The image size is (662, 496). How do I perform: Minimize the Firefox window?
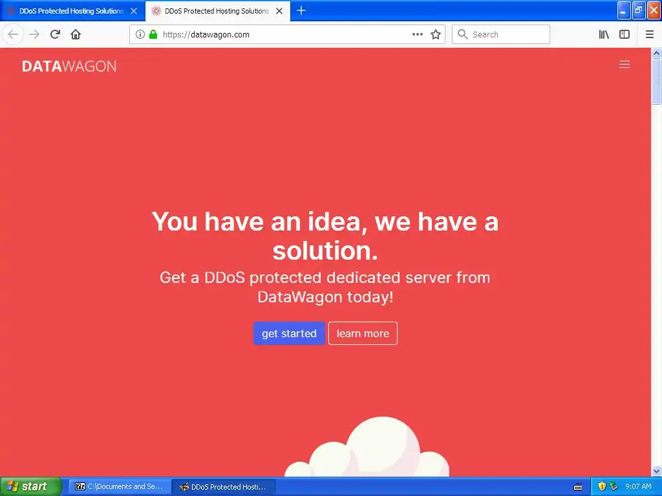624,10
